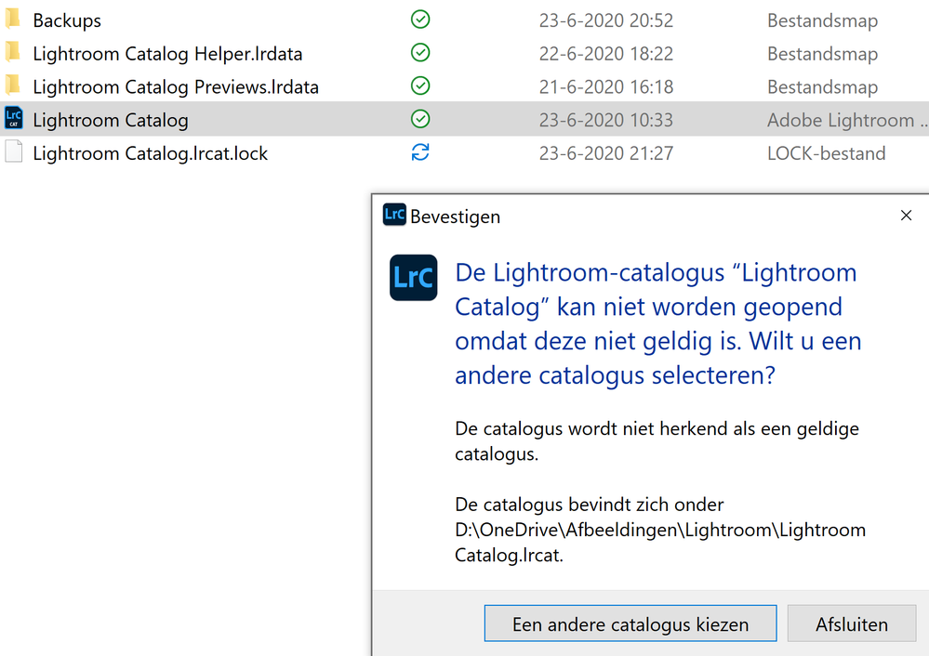Click the date 23-6-2020 20:52
The image size is (929, 656).
[606, 20]
